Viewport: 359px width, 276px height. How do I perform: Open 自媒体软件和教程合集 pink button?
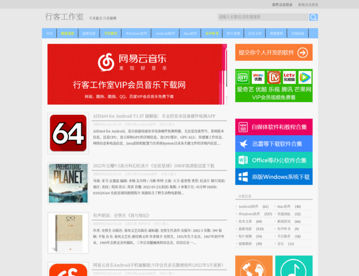point(274,127)
